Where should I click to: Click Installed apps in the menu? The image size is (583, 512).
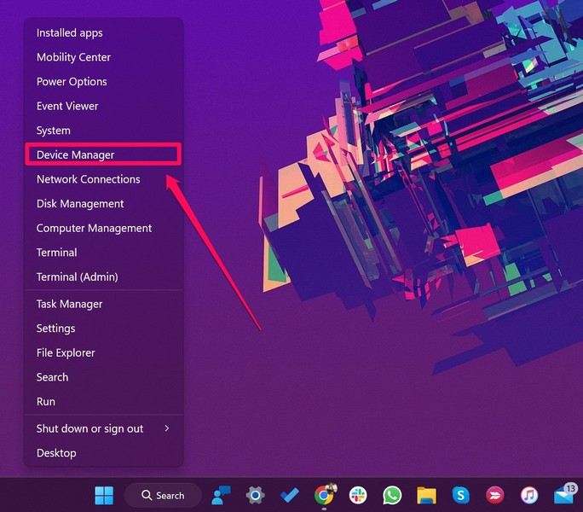click(x=69, y=33)
